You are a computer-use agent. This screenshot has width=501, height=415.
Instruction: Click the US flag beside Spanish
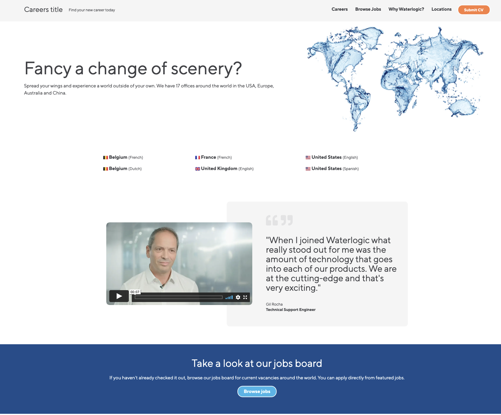(x=308, y=169)
